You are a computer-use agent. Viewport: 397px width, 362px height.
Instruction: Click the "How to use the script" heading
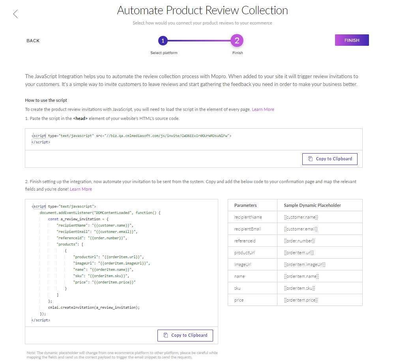[x=46, y=100]
